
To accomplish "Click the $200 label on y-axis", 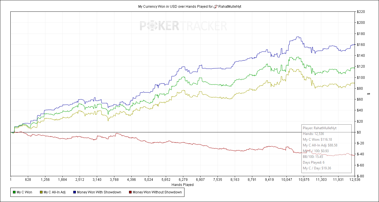I will point(361,23).
